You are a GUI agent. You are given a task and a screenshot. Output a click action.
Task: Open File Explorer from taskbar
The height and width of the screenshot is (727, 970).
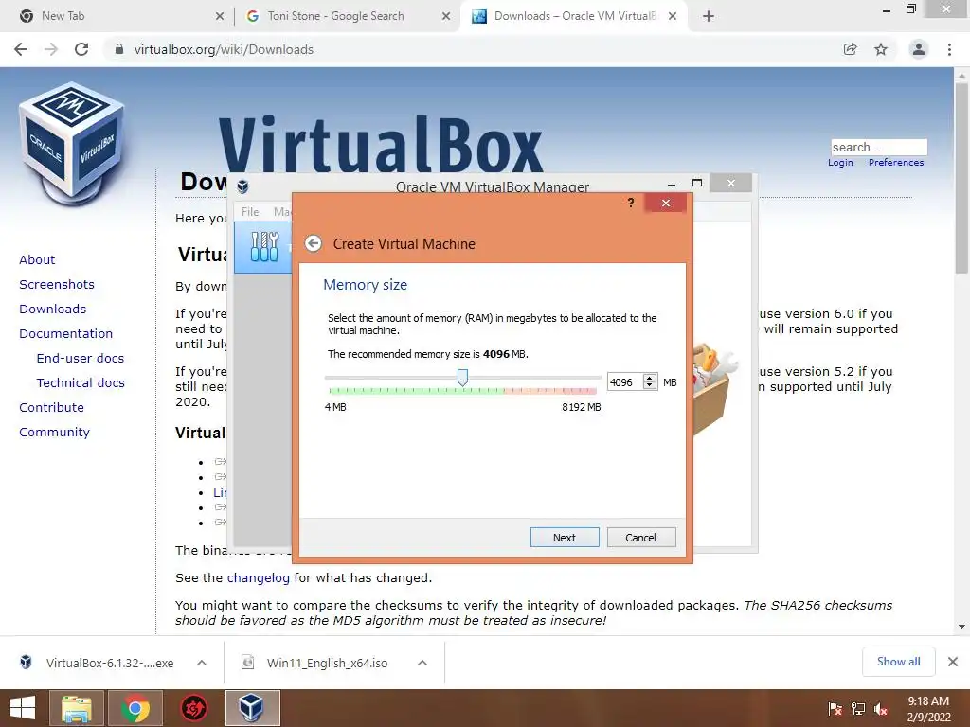(76, 708)
